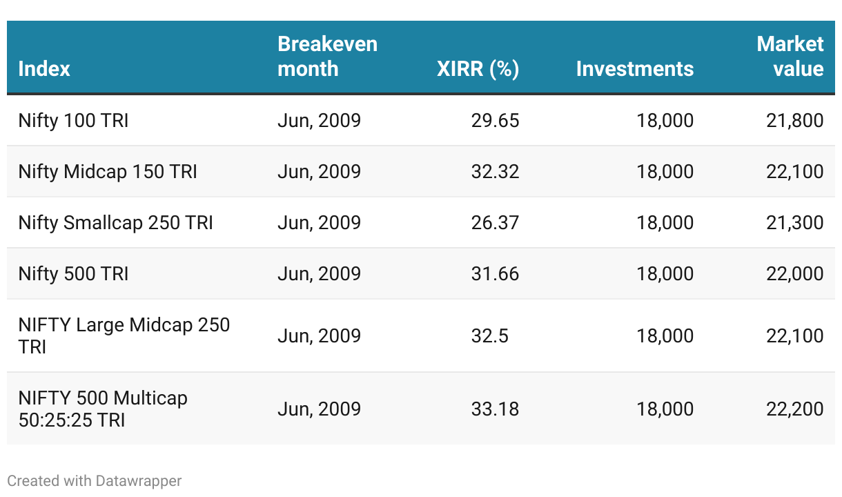
Task: Open the Created with Datawrapper link
Action: point(95,480)
